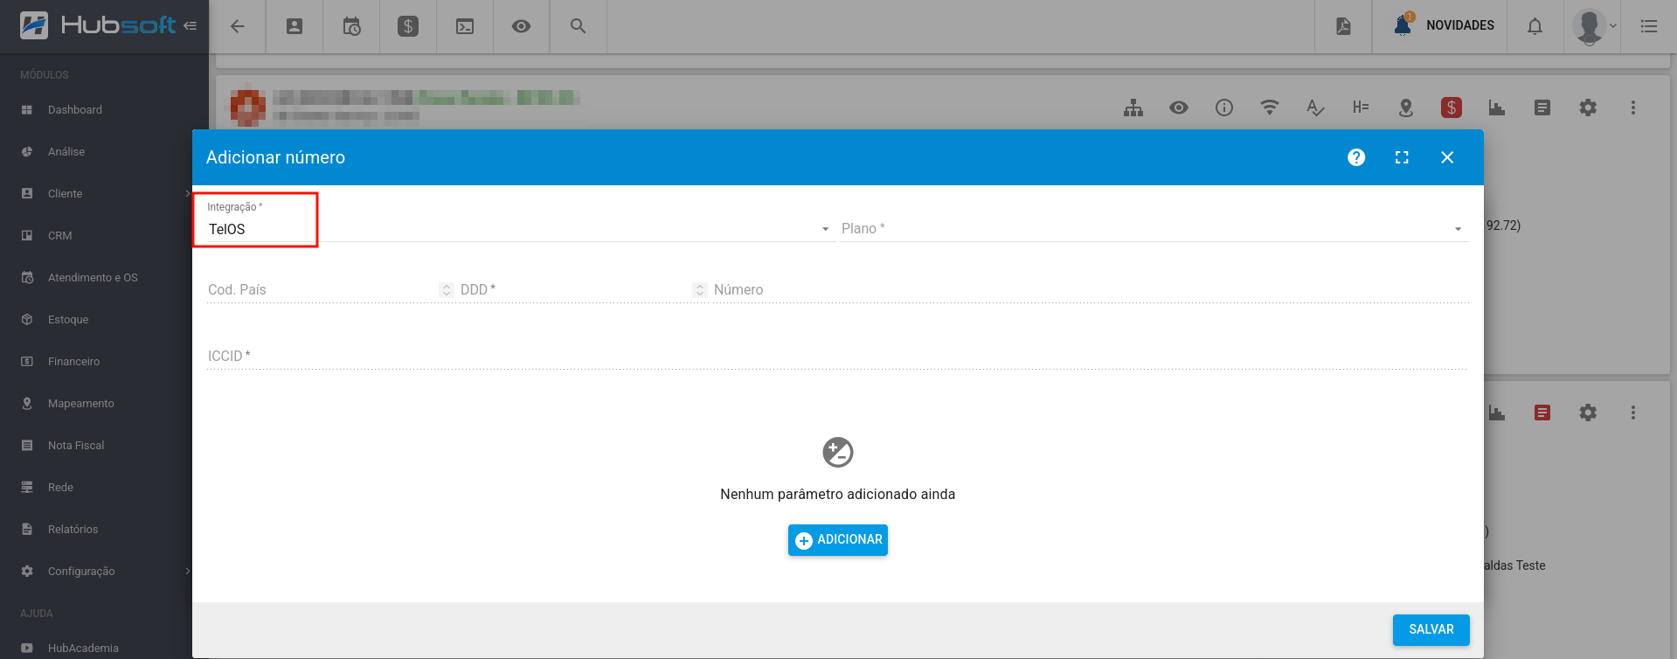Open the Integração dropdown showing TelOS

tap(516, 229)
